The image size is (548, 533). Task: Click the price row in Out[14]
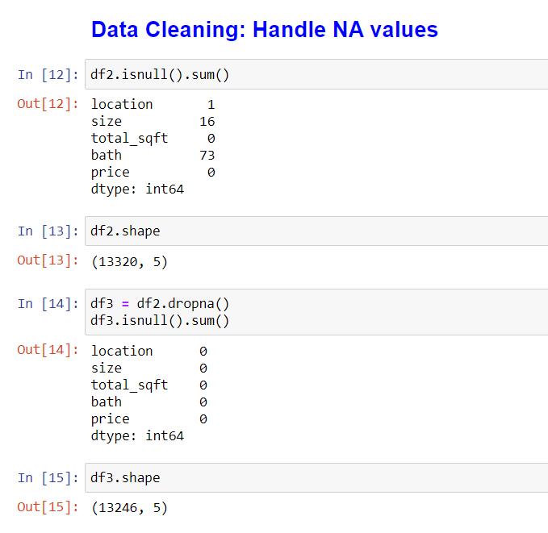[x=149, y=418]
